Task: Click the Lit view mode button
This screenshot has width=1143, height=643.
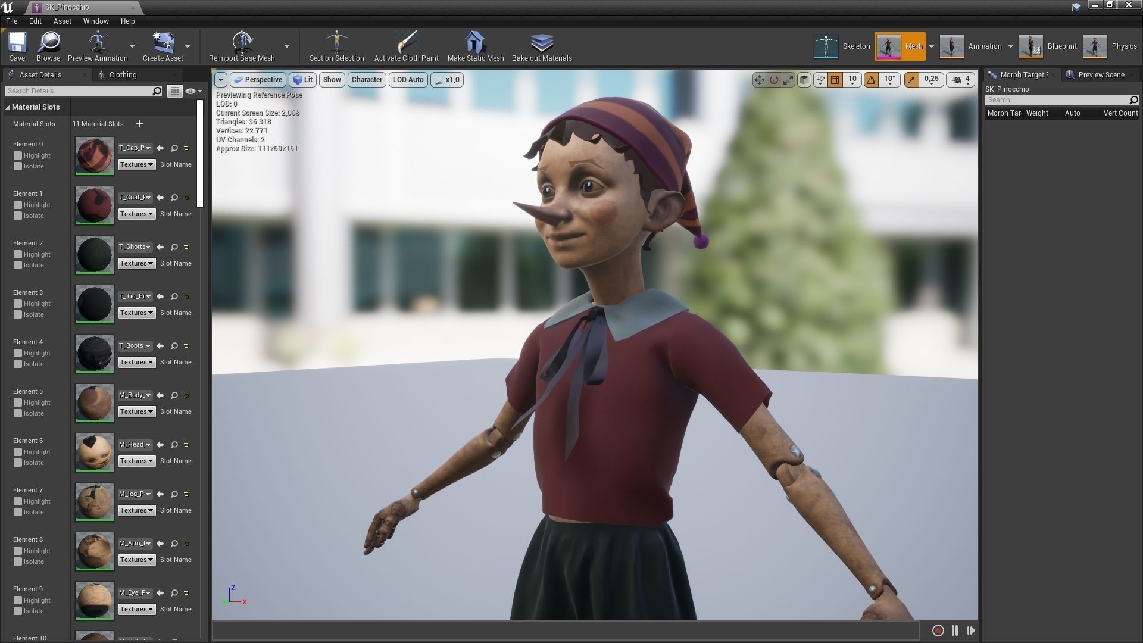Action: click(x=302, y=80)
